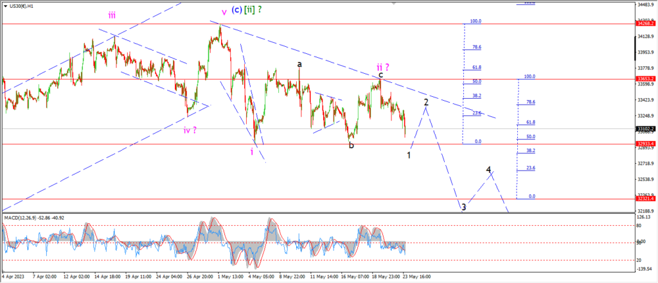Viewport: 658px width, 283px height.
Task: Select the projected wave "3" label
Action: [x=463, y=207]
